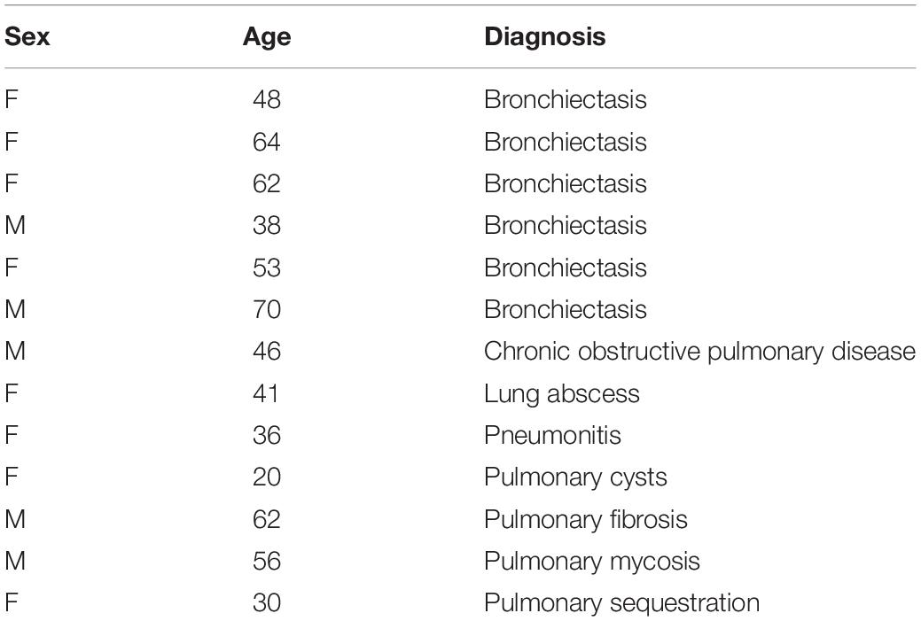Click the Sex column header
The height and width of the screenshot is (621, 921).
point(27,37)
